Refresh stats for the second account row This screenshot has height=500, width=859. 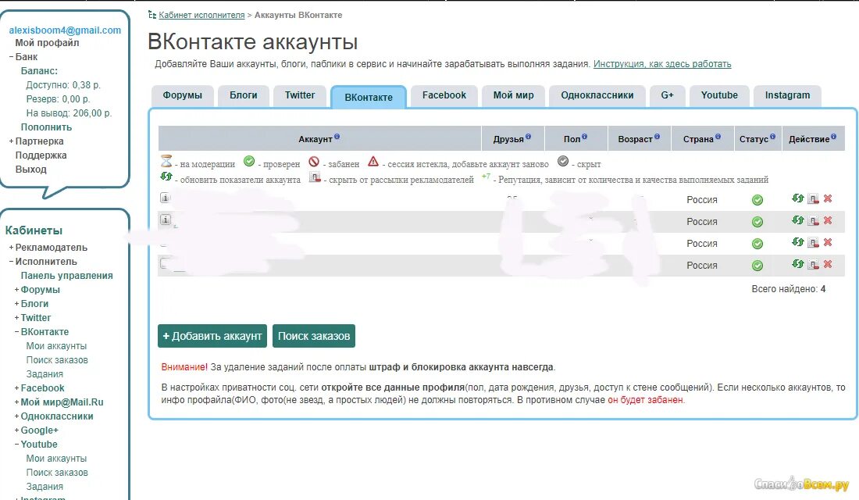(x=797, y=220)
